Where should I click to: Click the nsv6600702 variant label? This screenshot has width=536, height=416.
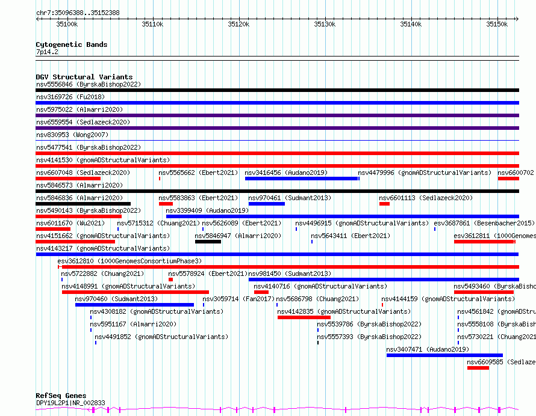click(516, 173)
